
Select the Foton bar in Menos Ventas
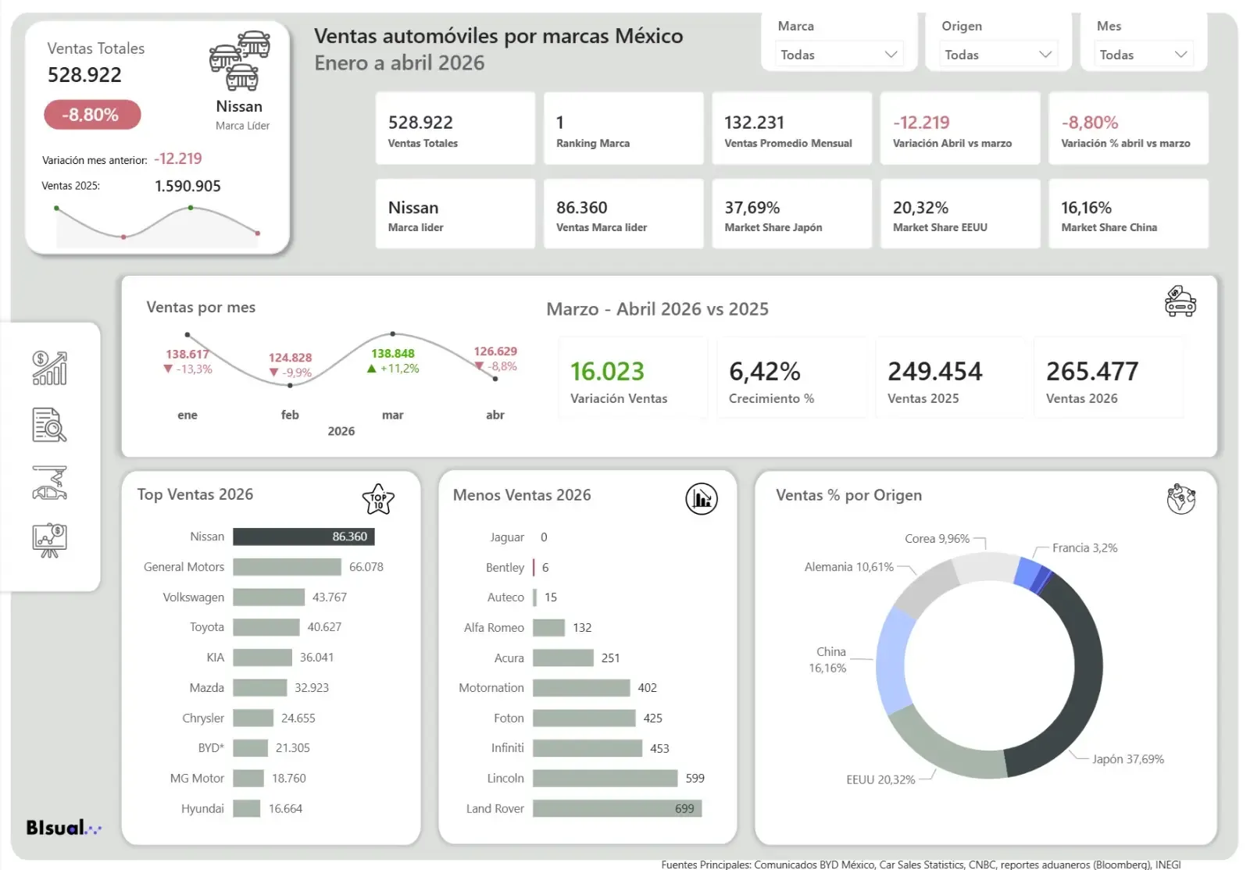584,718
